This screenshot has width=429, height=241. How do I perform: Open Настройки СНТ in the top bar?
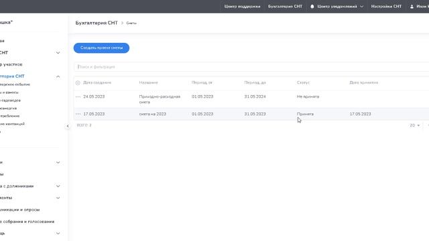pyautogui.click(x=386, y=6)
